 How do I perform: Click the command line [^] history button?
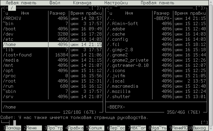point(205,123)
